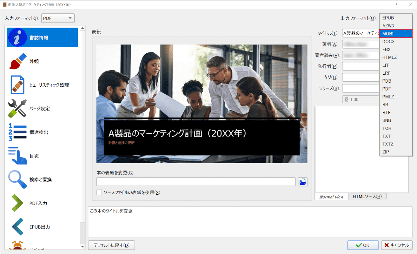The image size is (417, 254).
Task: Select TXTZ output format
Action: pos(396,144)
